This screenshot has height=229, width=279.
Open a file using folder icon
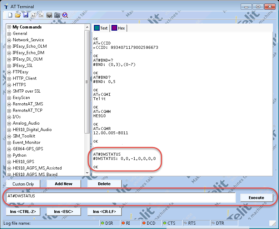tap(18, 15)
